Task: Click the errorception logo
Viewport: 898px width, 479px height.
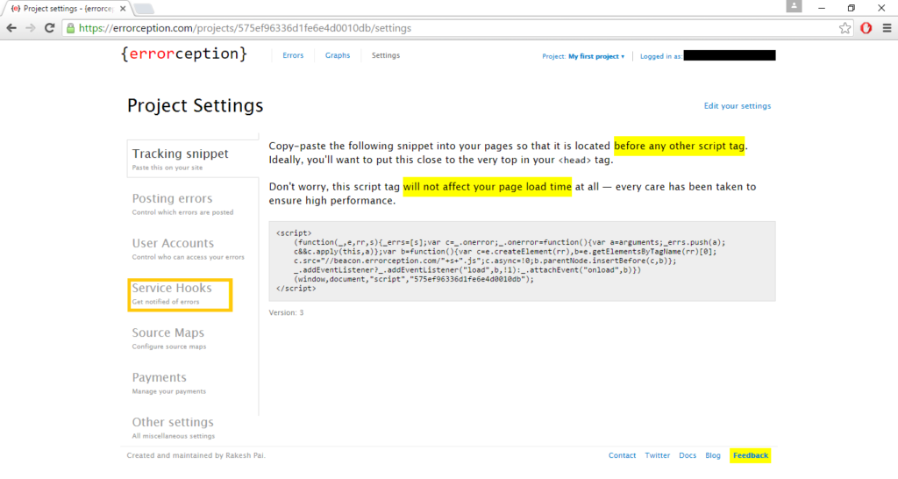Action: (184, 54)
